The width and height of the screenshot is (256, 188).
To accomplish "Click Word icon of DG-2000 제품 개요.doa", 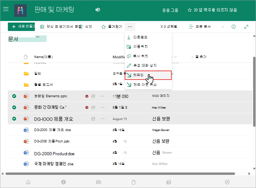I will pos(26,130).
